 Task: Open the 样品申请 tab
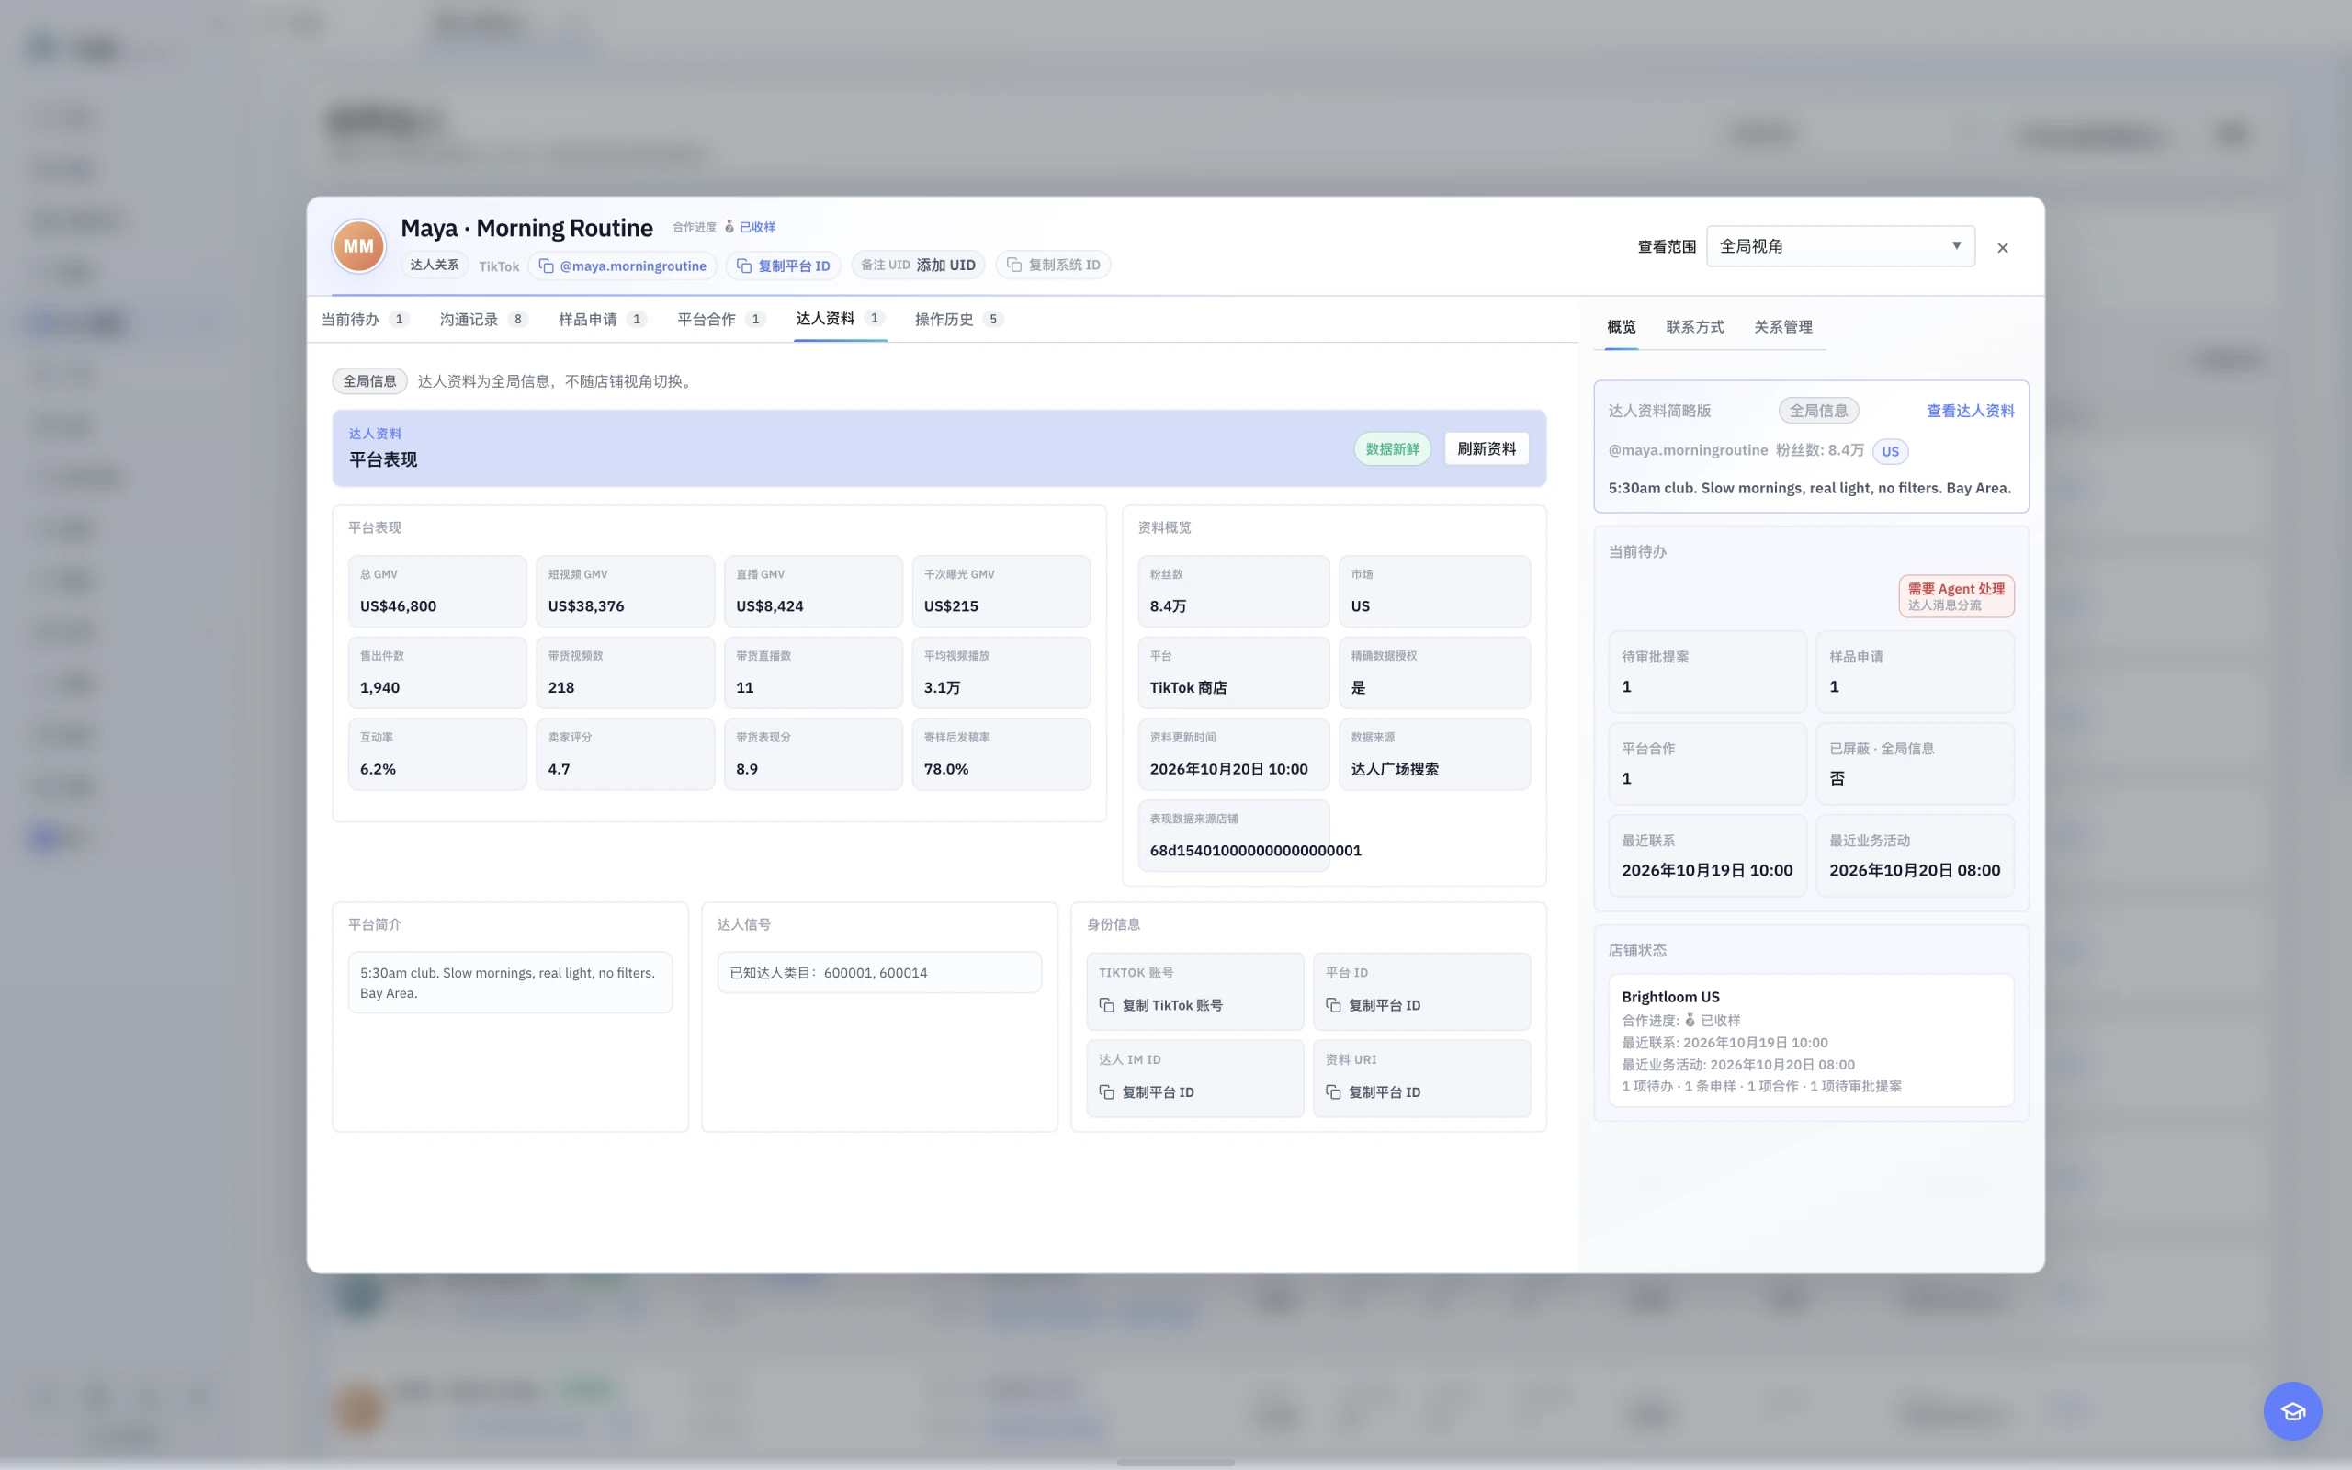click(x=602, y=319)
